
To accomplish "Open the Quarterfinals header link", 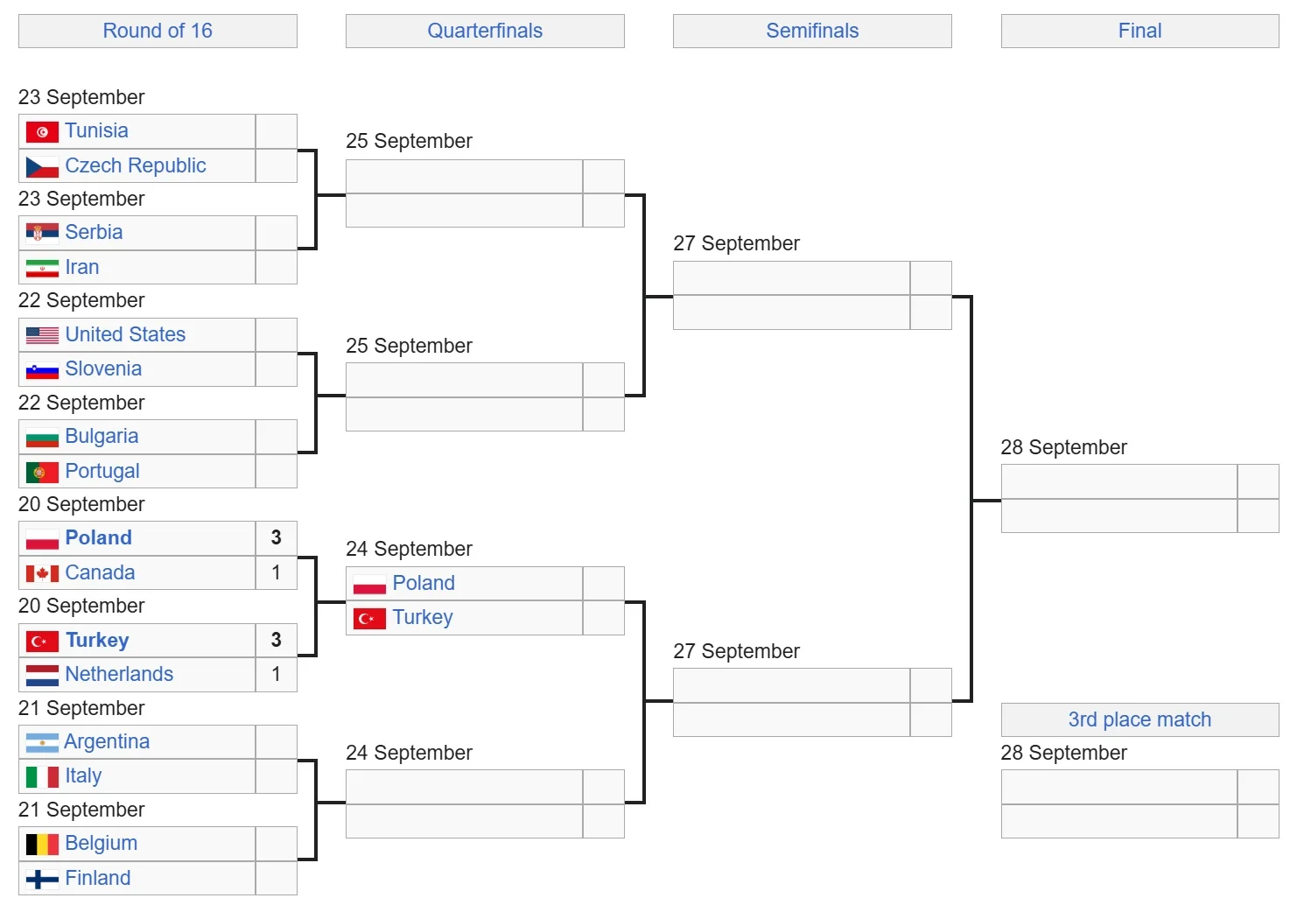I will [x=485, y=31].
